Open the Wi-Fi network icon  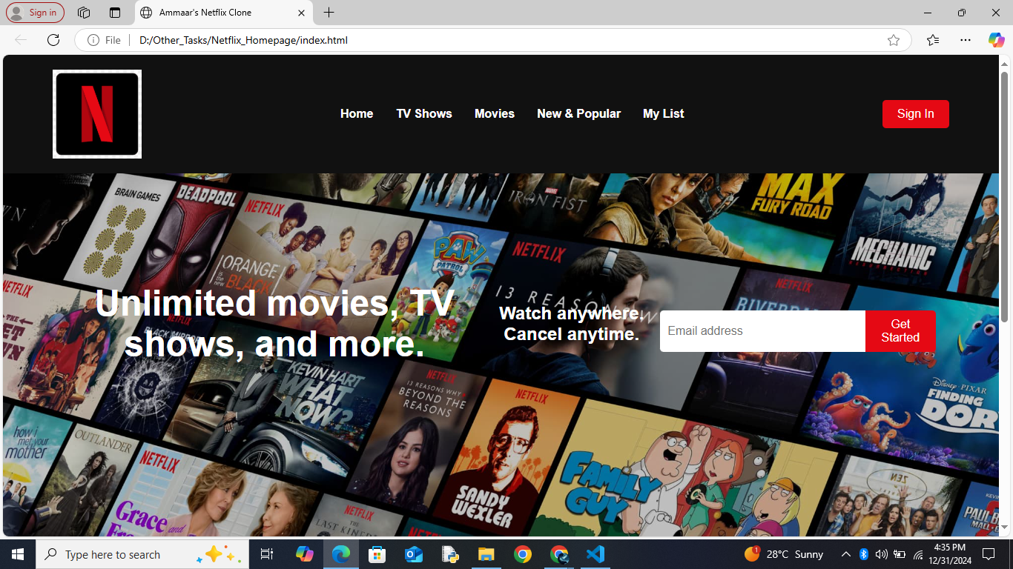tap(918, 554)
